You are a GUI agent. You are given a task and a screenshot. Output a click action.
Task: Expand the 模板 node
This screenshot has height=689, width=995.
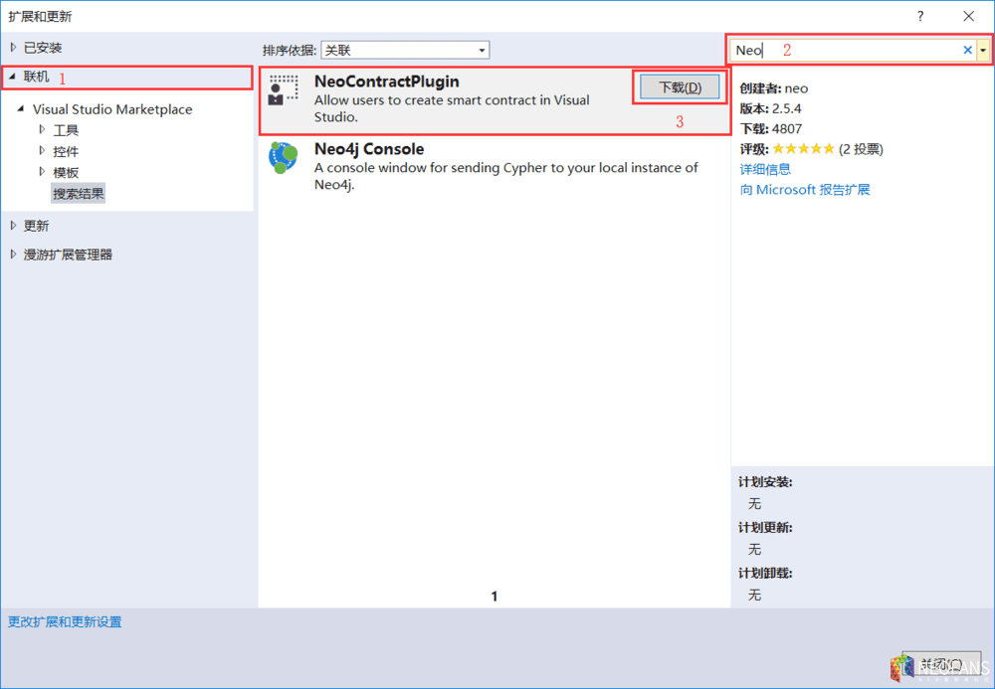42,172
